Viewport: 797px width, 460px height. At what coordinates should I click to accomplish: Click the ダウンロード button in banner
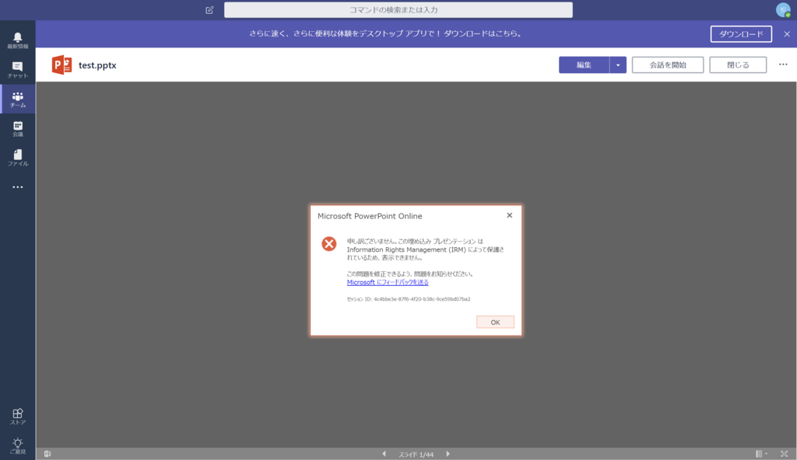tap(741, 34)
